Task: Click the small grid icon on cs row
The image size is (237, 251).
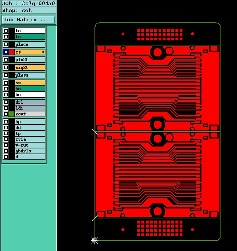Action: tap(43, 52)
